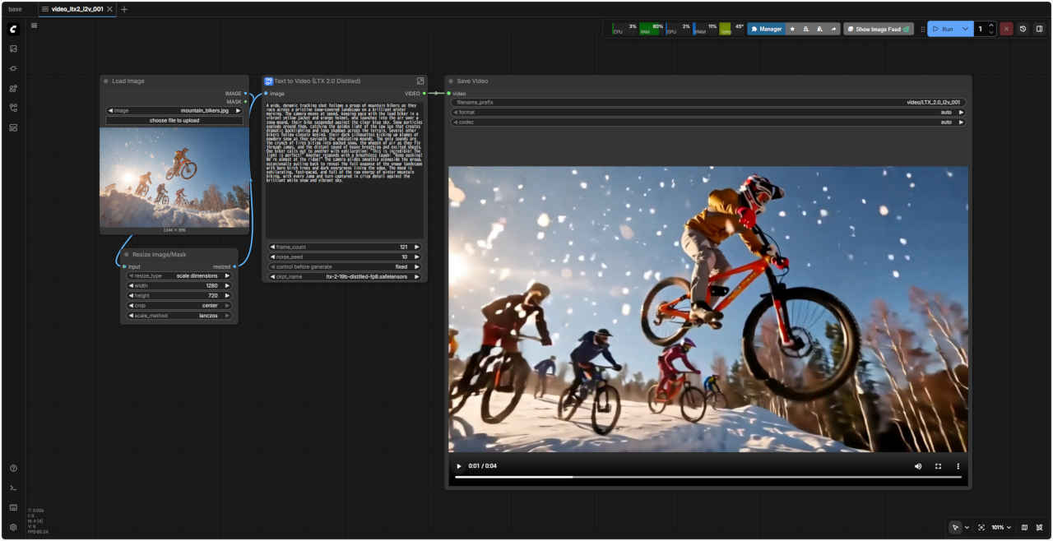The height and width of the screenshot is (541, 1053).
Task: Enter fullscreen on the video player
Action: [938, 466]
